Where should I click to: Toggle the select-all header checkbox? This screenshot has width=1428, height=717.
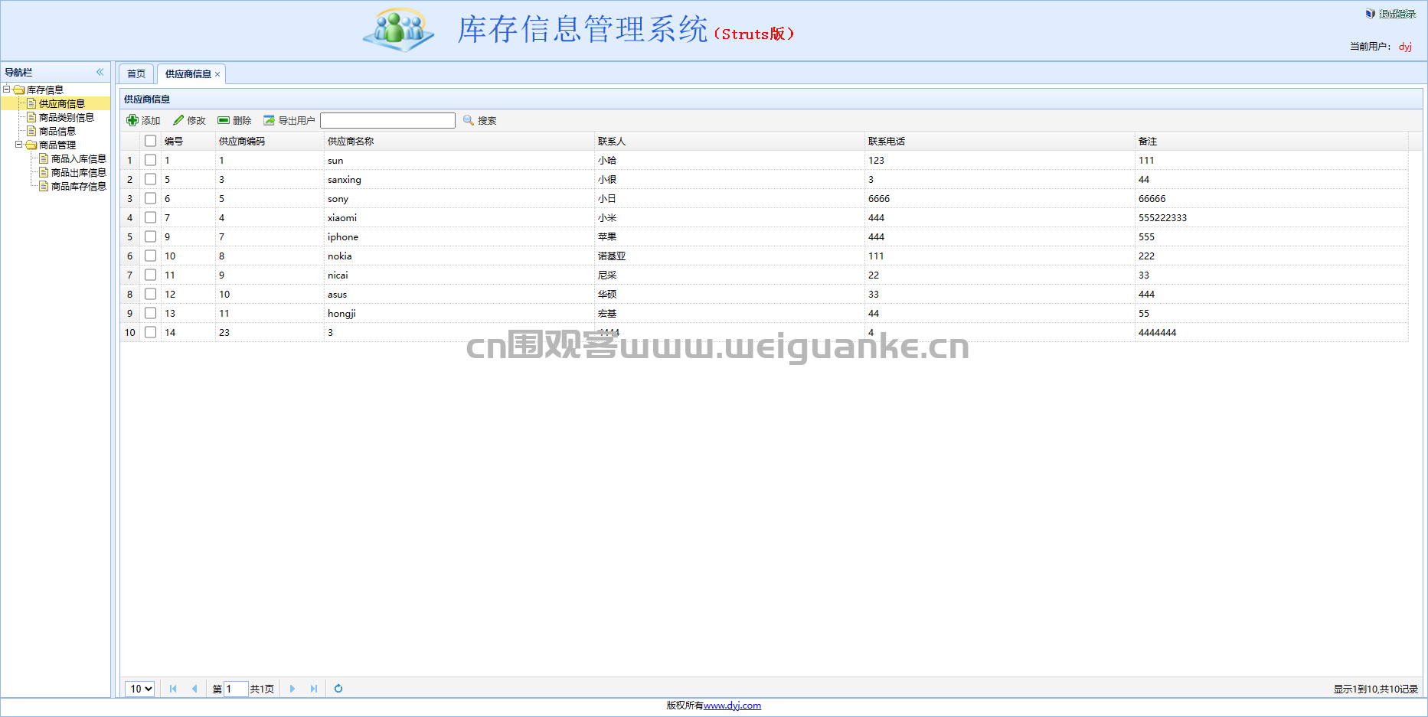click(151, 141)
